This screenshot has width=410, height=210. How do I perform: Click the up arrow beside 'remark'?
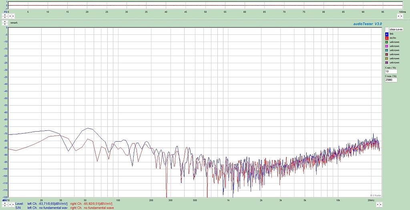pyautogui.click(x=5, y=22)
